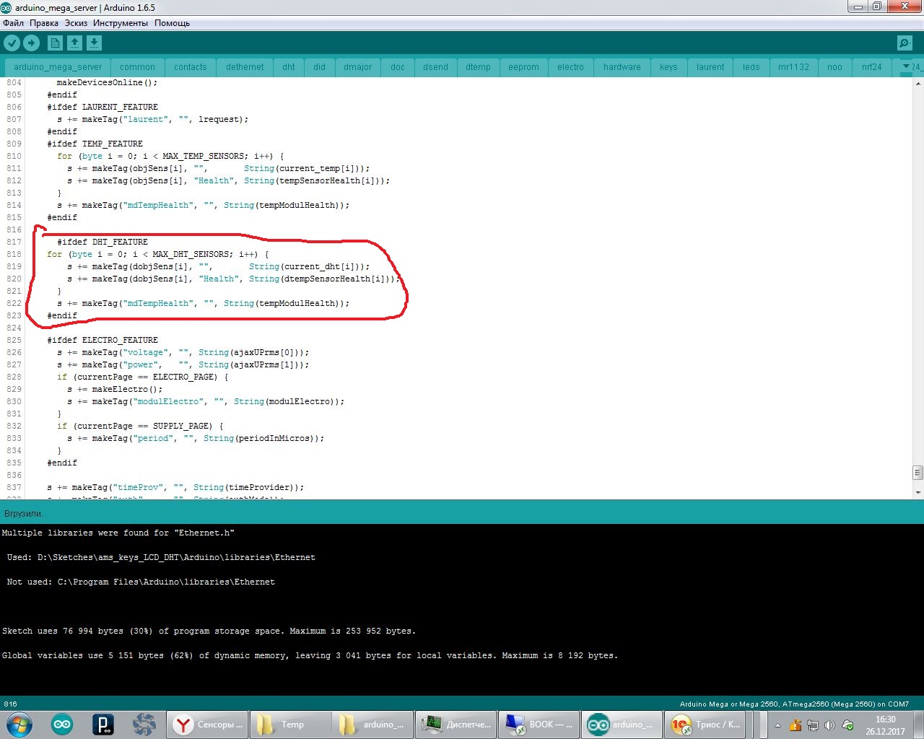The height and width of the screenshot is (739, 924).
Task: Open the Инструменты menu
Action: [x=121, y=23]
